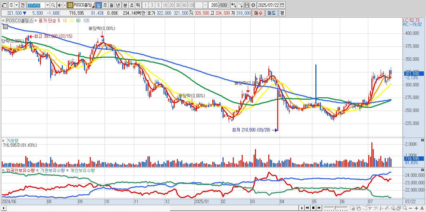Open the interval dropdown after 120
Image resolution: width=426 pixels, height=212 pixels.
tap(205, 5)
